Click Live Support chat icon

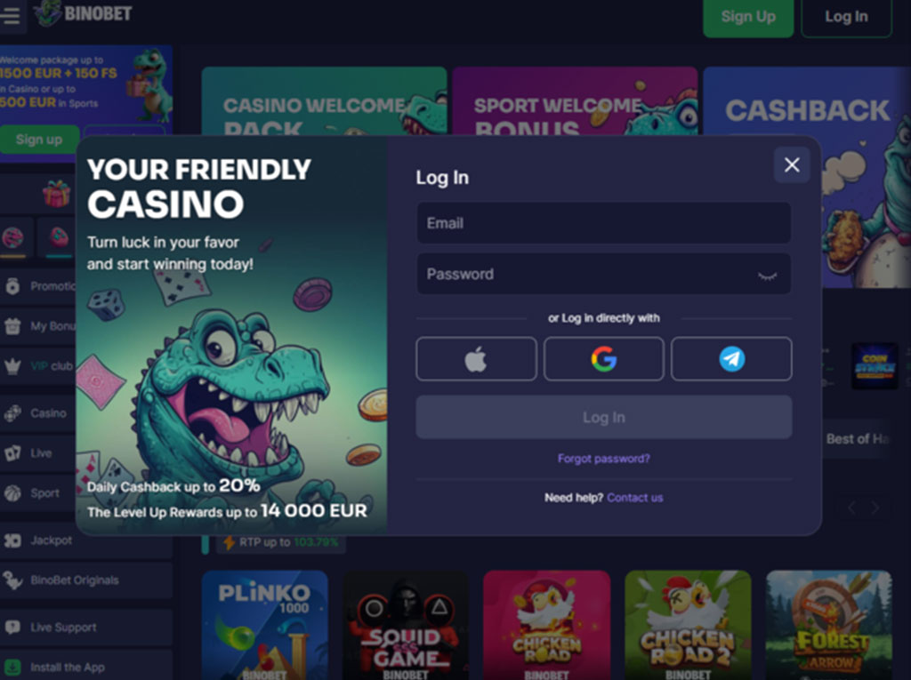[12, 628]
